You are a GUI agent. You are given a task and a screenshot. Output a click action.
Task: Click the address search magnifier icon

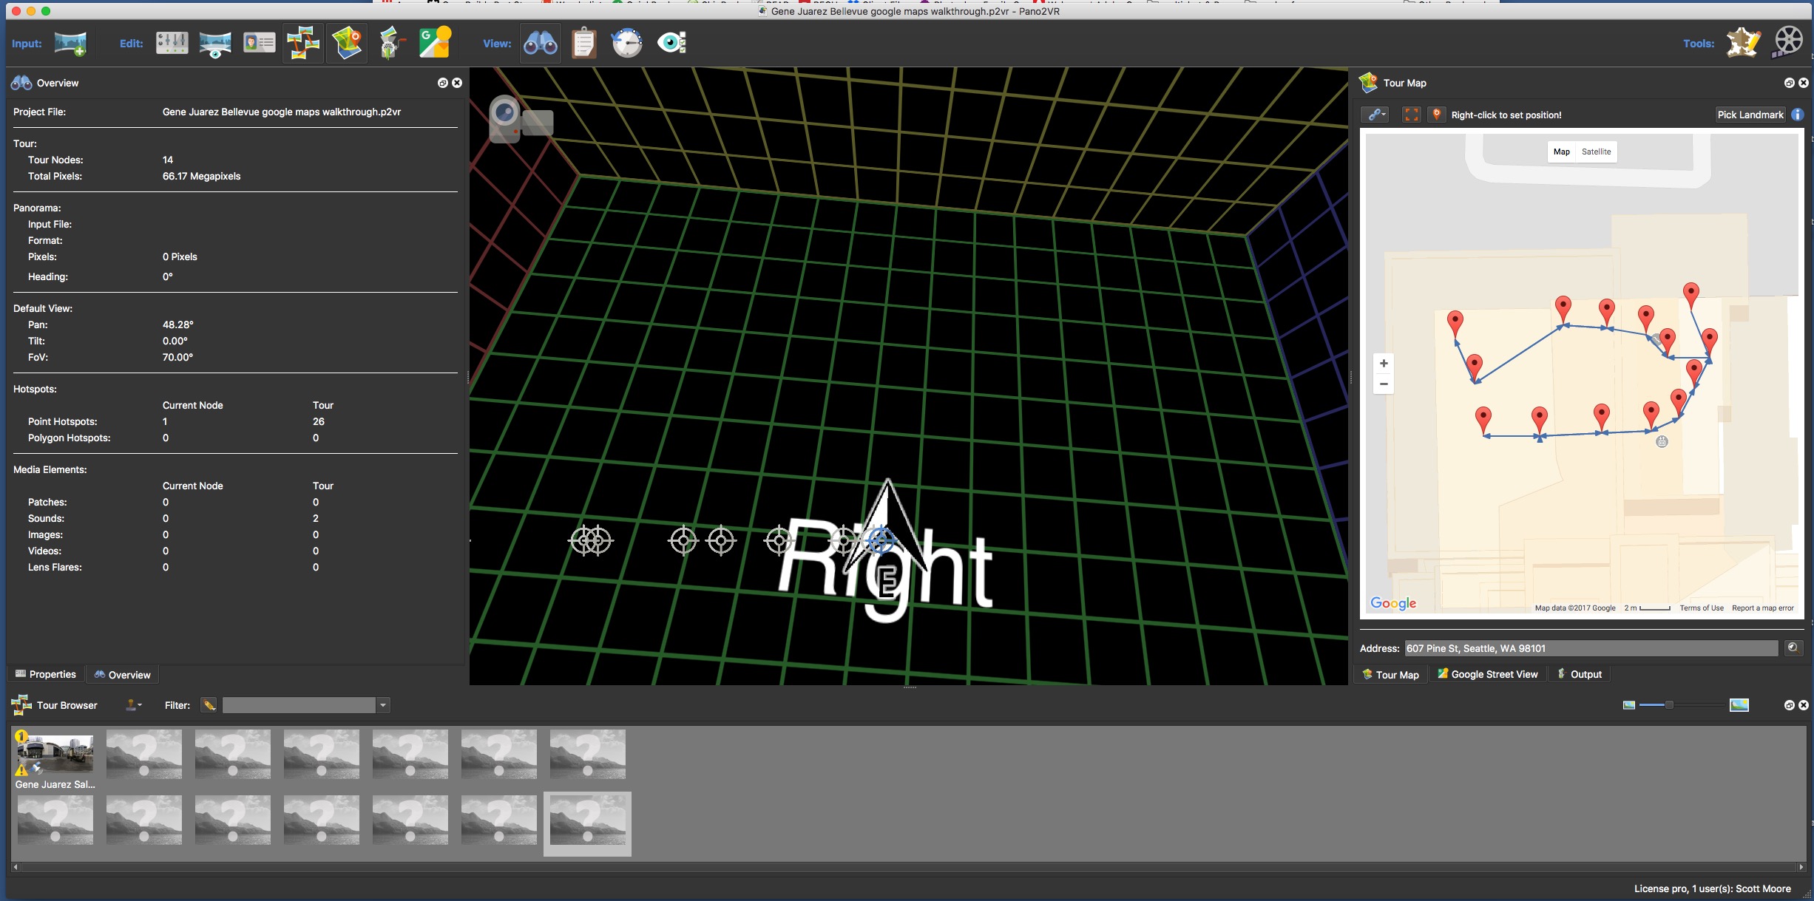(1793, 648)
